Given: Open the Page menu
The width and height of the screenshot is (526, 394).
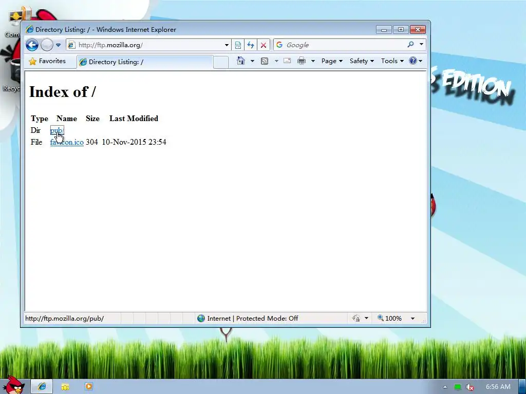Looking at the screenshot, I should point(332,61).
